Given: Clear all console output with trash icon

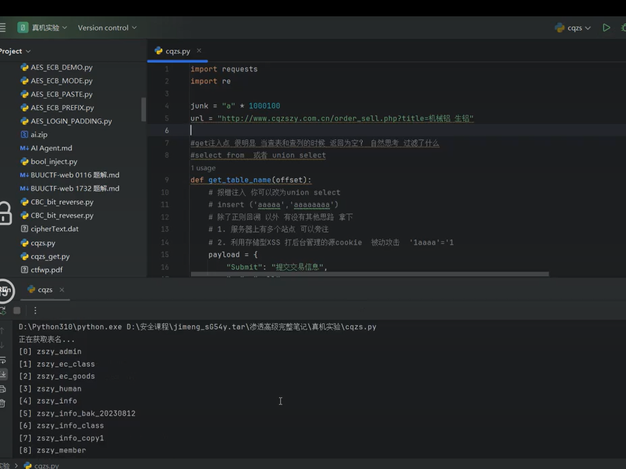Looking at the screenshot, I should click(2, 403).
